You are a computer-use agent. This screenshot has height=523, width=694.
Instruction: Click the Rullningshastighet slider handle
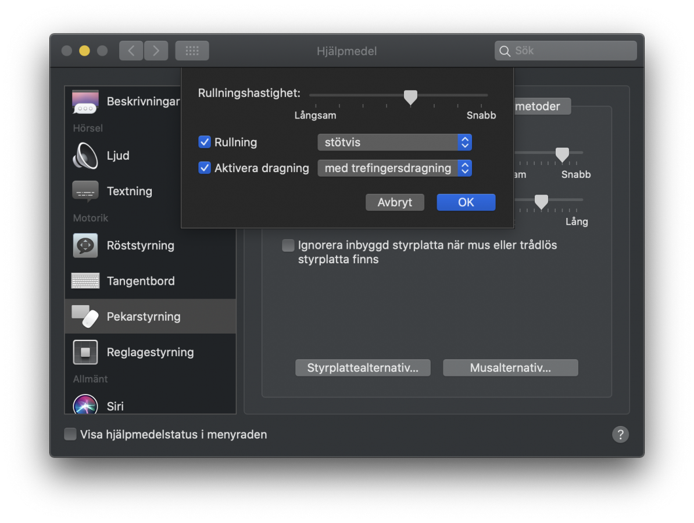pos(410,97)
